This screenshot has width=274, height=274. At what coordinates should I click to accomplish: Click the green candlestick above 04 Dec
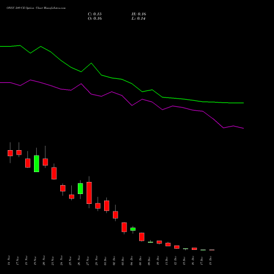coord(133,229)
